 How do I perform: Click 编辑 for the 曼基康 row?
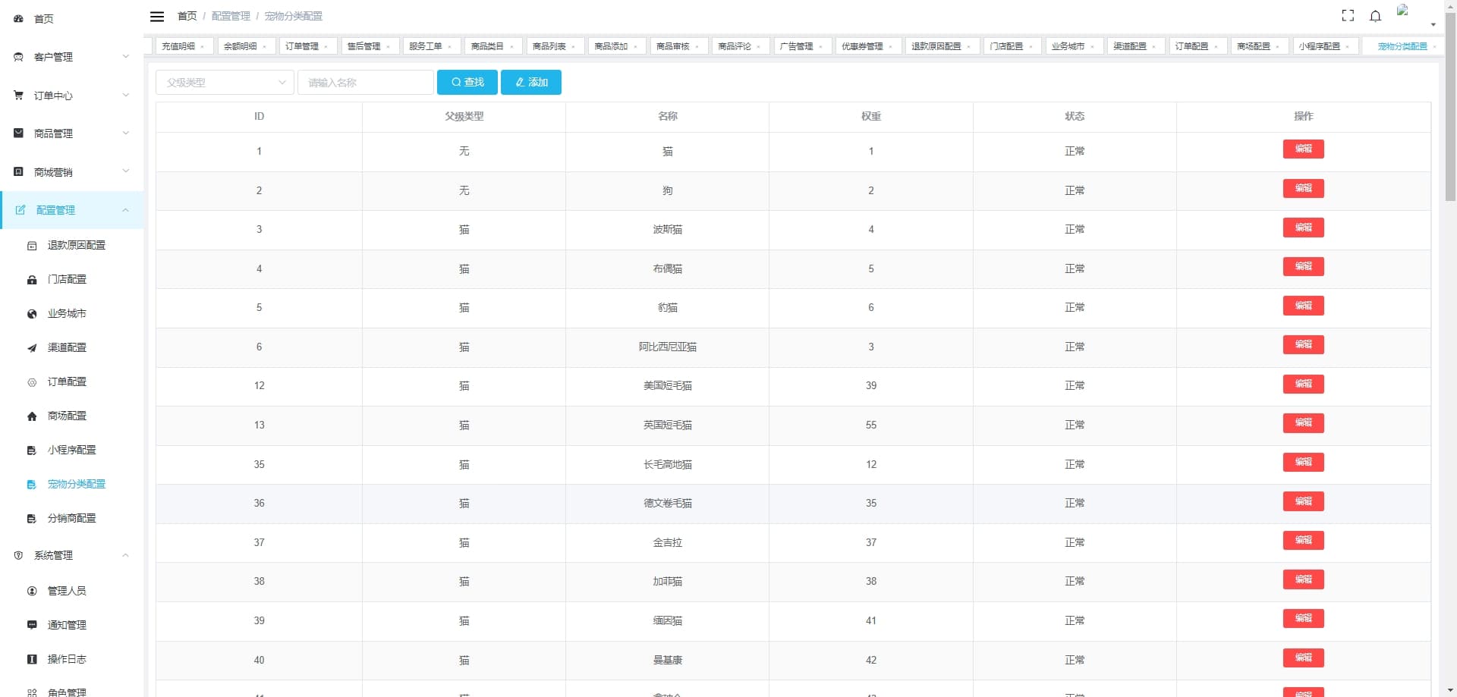point(1304,658)
